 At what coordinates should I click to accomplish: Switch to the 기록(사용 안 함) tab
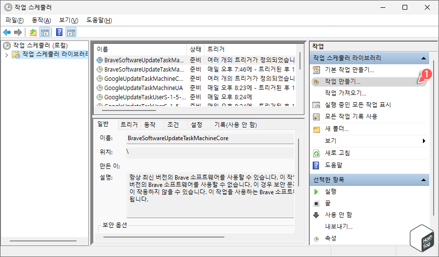pyautogui.click(x=236, y=125)
